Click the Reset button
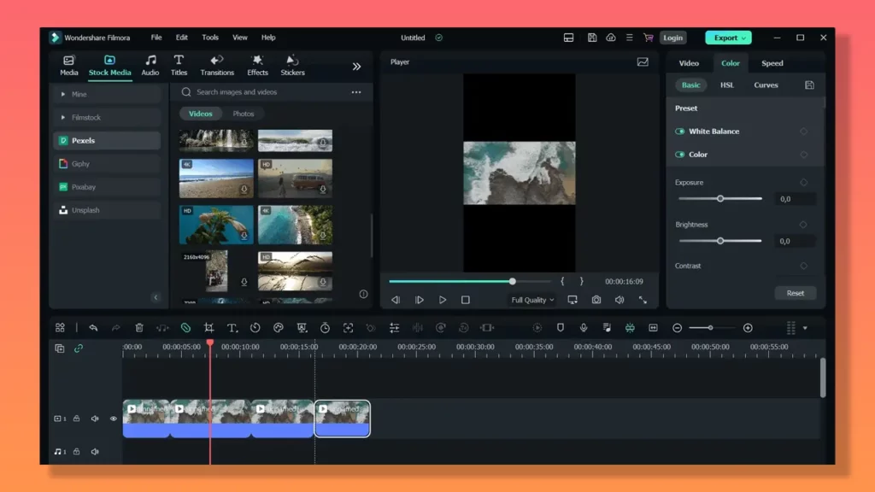 (796, 294)
